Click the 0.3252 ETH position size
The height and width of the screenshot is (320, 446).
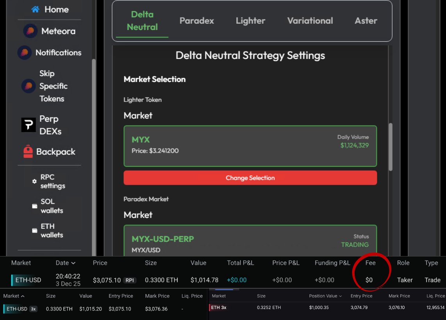[269, 308]
